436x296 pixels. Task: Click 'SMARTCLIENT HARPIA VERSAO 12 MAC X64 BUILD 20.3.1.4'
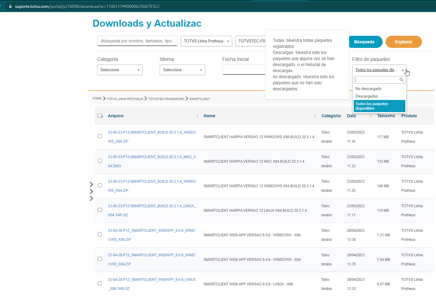pyautogui.click(x=254, y=161)
